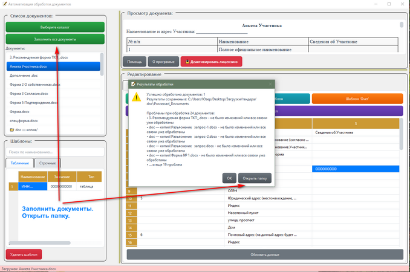Click the folder icon next to 'doc — копия/'
The height and width of the screenshot is (272, 410).
(x=11, y=130)
